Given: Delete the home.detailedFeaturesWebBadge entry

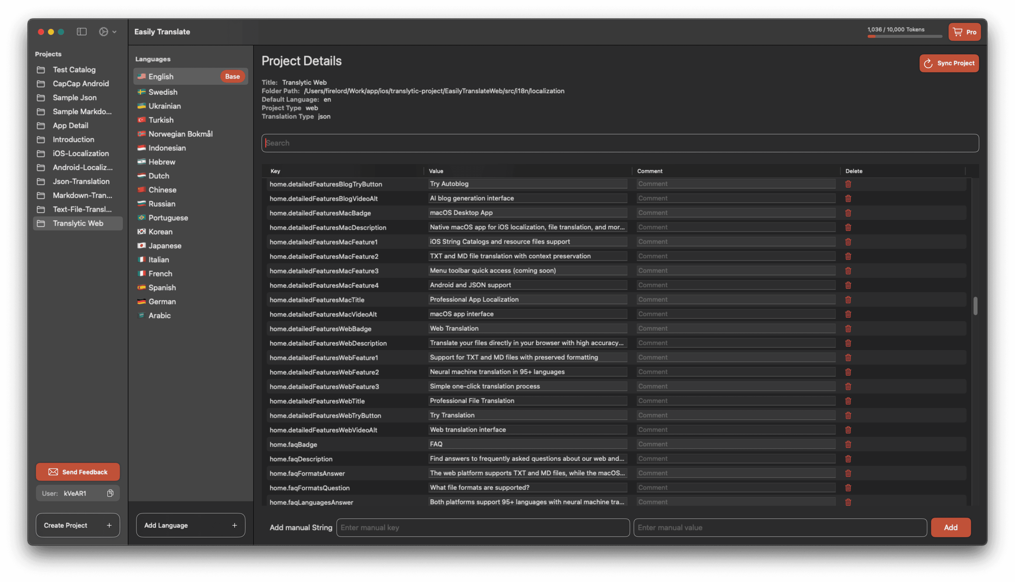Looking at the screenshot, I should coord(848,329).
